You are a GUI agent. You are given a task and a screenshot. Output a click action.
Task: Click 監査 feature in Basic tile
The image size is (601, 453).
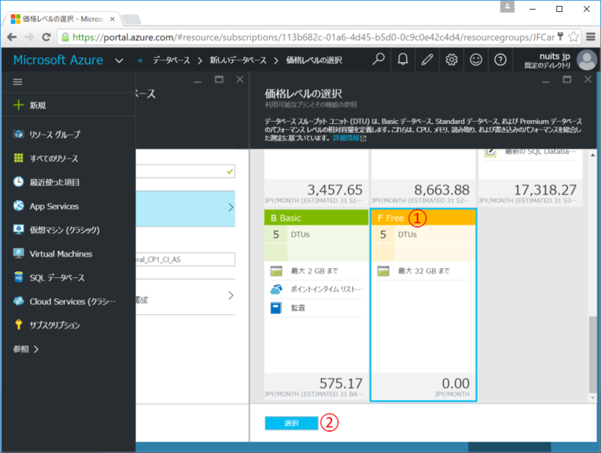click(298, 308)
